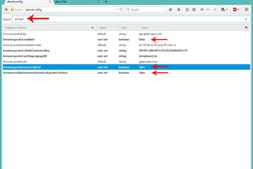The image size is (253, 169).
Task: Sort by Type column header
Action: click(x=128, y=27)
